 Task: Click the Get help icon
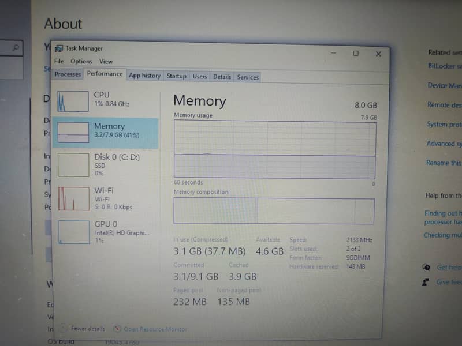pos(426,267)
